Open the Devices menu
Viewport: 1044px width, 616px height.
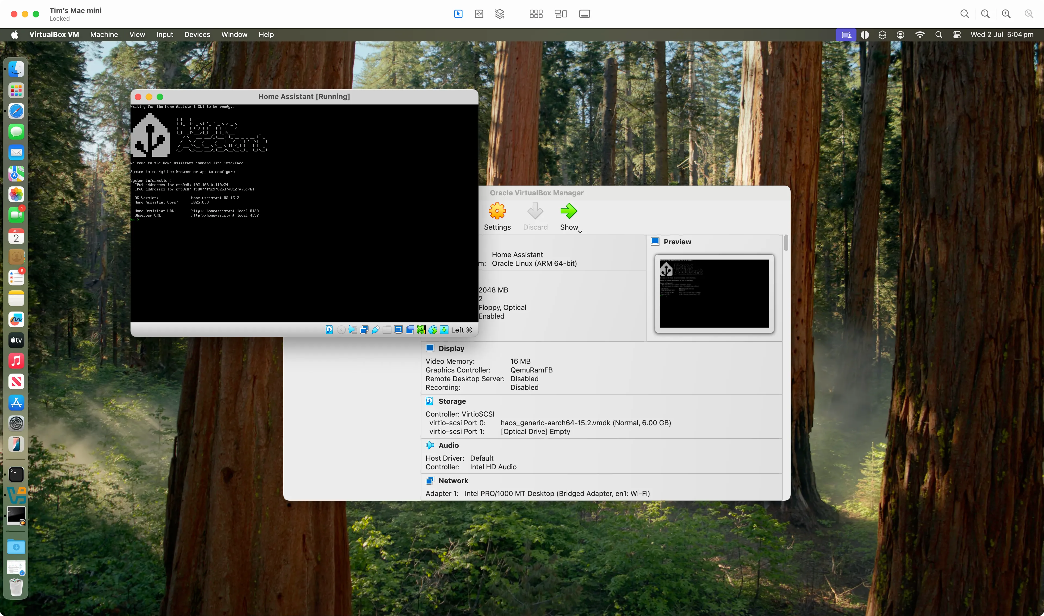pos(197,35)
